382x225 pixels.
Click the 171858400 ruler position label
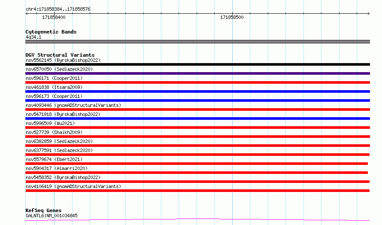click(x=54, y=17)
